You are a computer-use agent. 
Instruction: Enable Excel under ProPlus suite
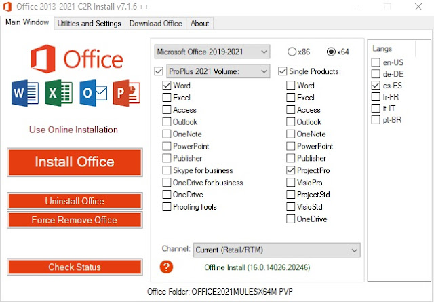pos(167,98)
